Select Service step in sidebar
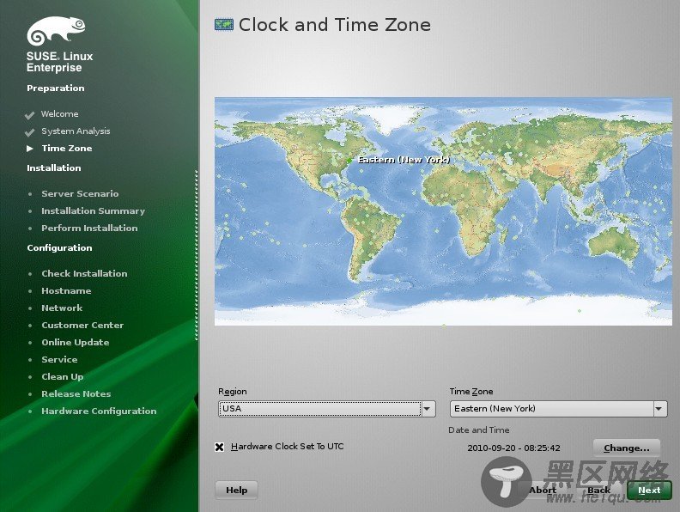 (59, 359)
